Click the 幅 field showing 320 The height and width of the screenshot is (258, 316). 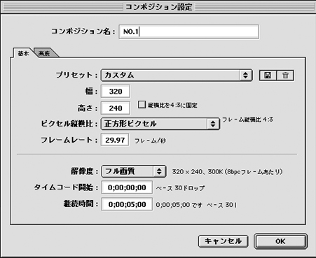pyautogui.click(x=116, y=91)
